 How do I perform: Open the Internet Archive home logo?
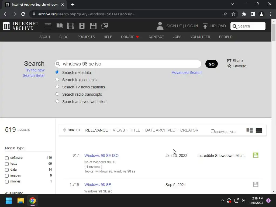pos(20,26)
